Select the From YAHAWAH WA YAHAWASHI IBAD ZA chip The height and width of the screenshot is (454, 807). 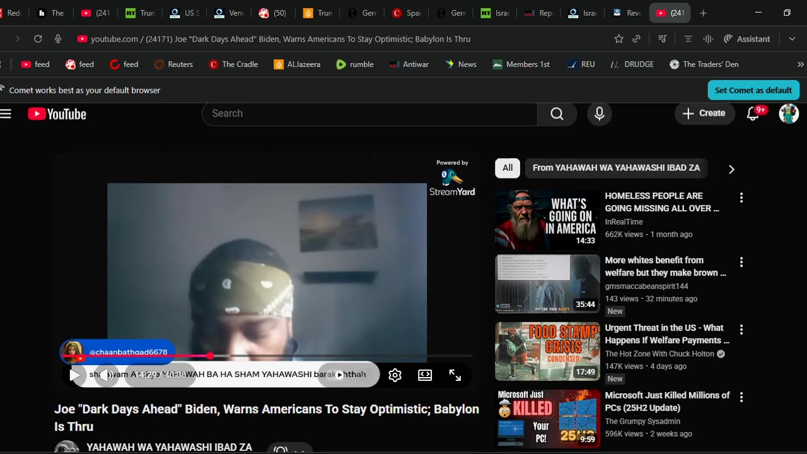coord(616,168)
